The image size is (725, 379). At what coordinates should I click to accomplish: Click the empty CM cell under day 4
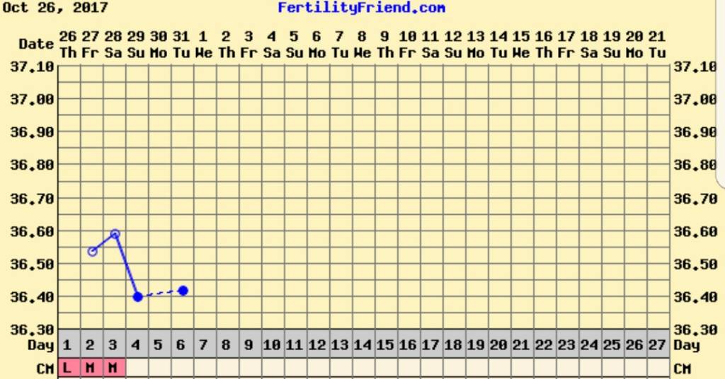(x=137, y=368)
